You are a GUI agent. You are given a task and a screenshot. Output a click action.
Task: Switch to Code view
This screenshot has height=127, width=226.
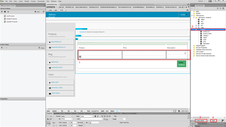(50, 10)
